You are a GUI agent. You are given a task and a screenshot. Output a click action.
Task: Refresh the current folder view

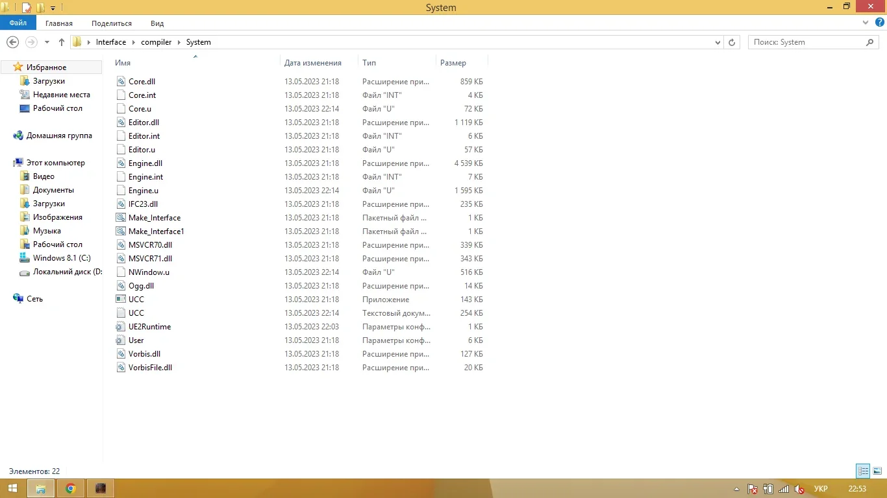[x=732, y=42]
